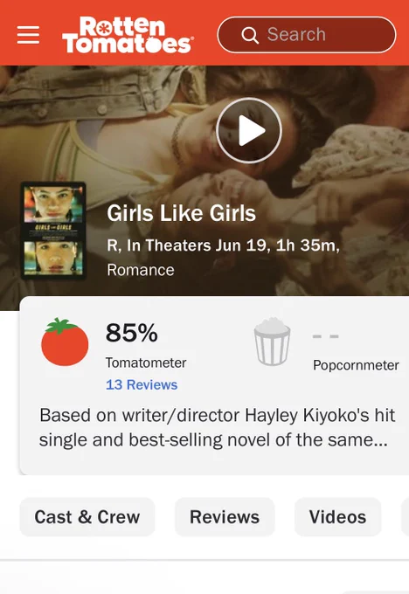Click the Girls Like Girls title

[181, 213]
